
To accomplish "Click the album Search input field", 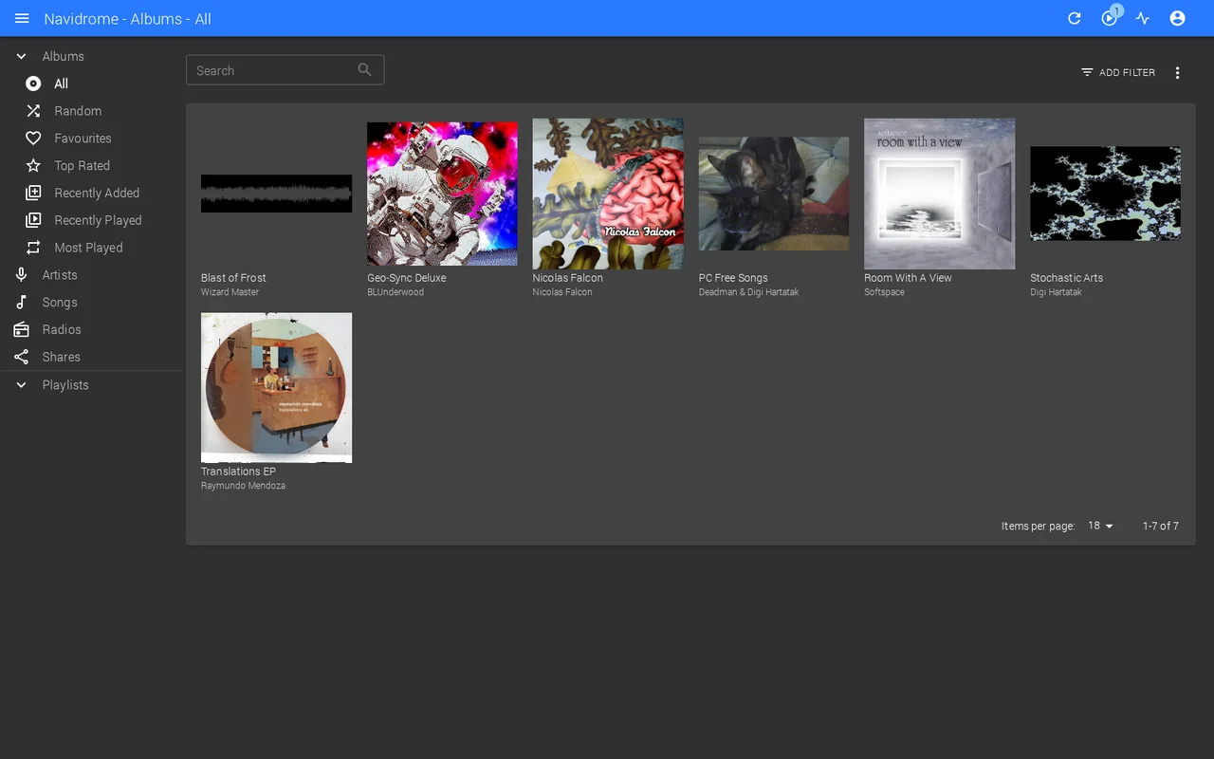I will click(285, 70).
